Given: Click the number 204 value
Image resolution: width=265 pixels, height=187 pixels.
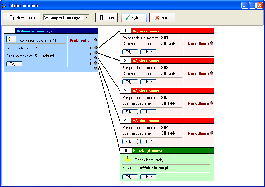Looking at the screenshot, I should click(165, 127).
